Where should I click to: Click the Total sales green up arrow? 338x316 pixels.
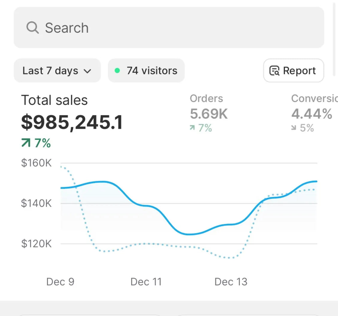(x=26, y=143)
